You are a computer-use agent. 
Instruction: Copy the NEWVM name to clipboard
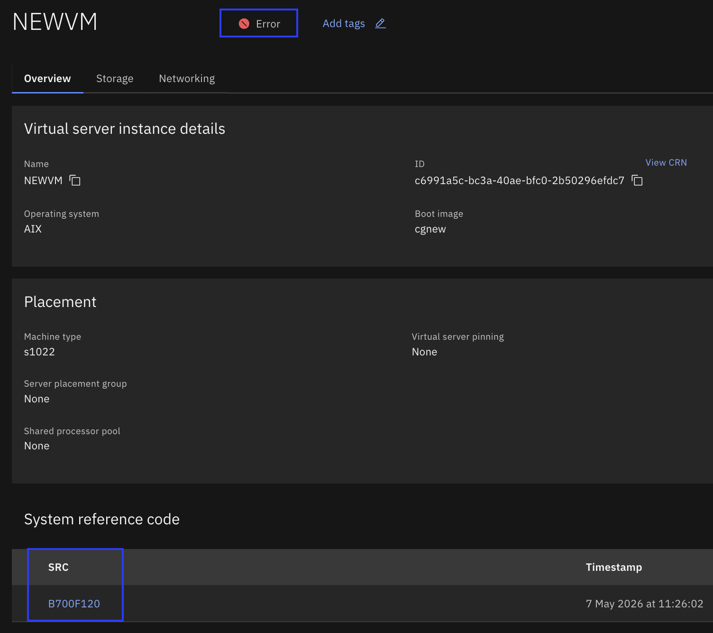click(x=75, y=180)
